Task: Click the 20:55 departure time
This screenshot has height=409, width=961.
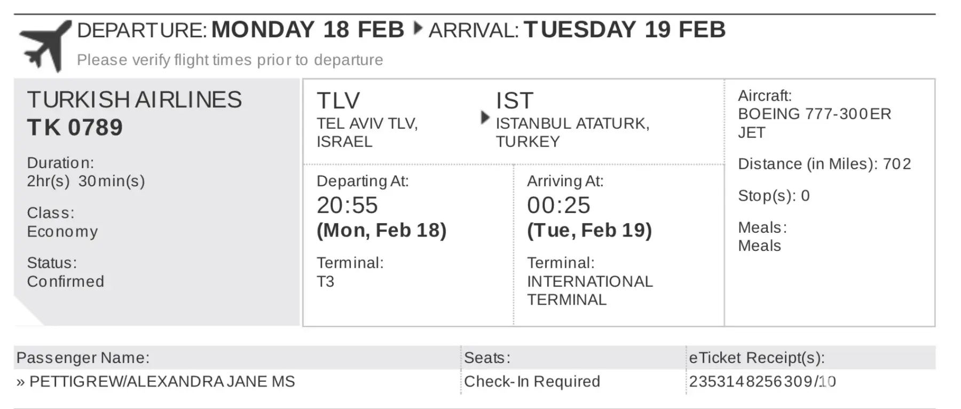Action: [x=347, y=206]
